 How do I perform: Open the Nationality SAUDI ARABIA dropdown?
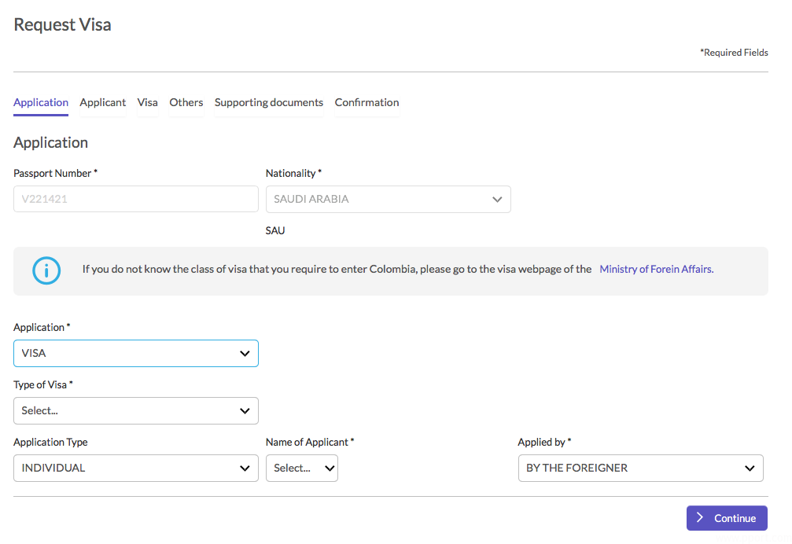[388, 200]
